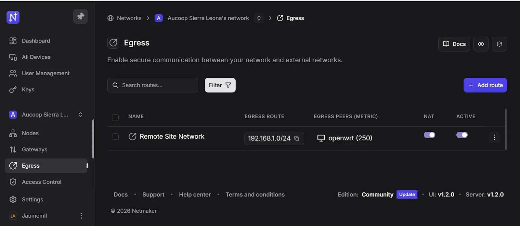Expand the Aucoop Sierra L... network switcher
520x226 pixels.
tap(80, 114)
